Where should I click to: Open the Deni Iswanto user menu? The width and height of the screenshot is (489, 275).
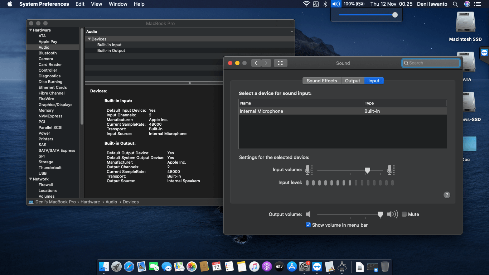432,4
